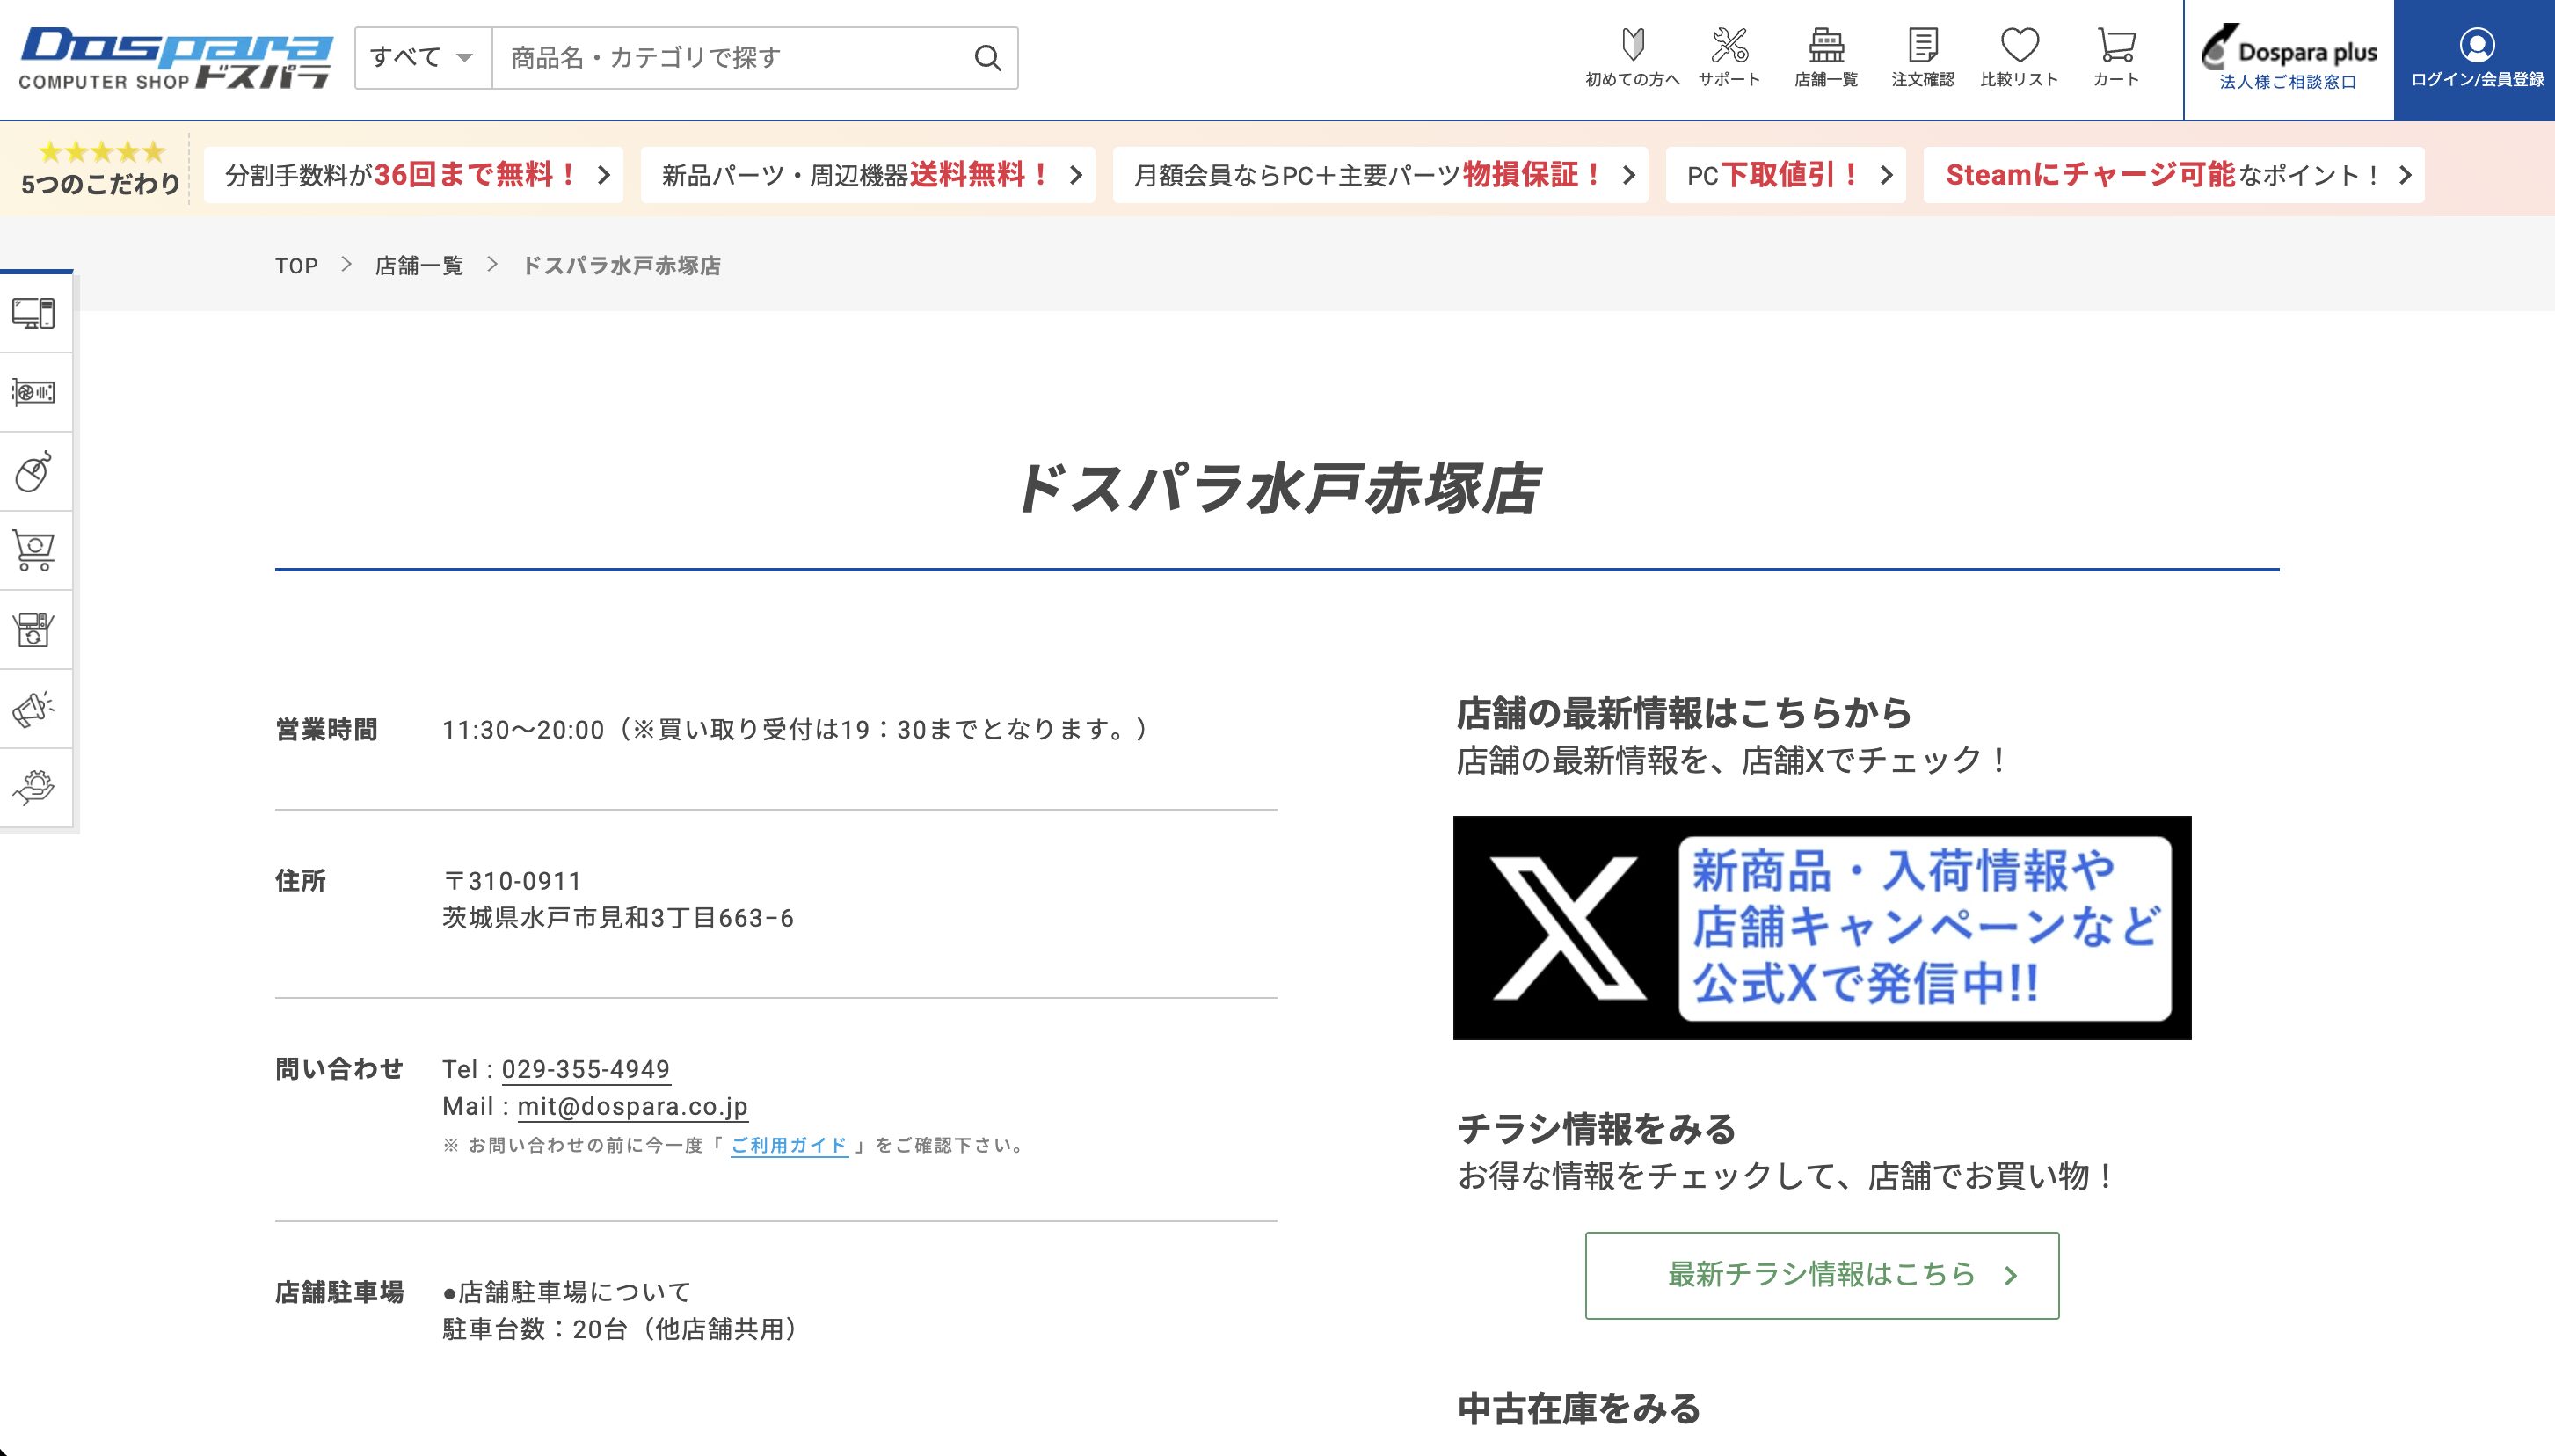Select the graphics card parts sidebar icon
The height and width of the screenshot is (1456, 2555).
pyautogui.click(x=34, y=392)
